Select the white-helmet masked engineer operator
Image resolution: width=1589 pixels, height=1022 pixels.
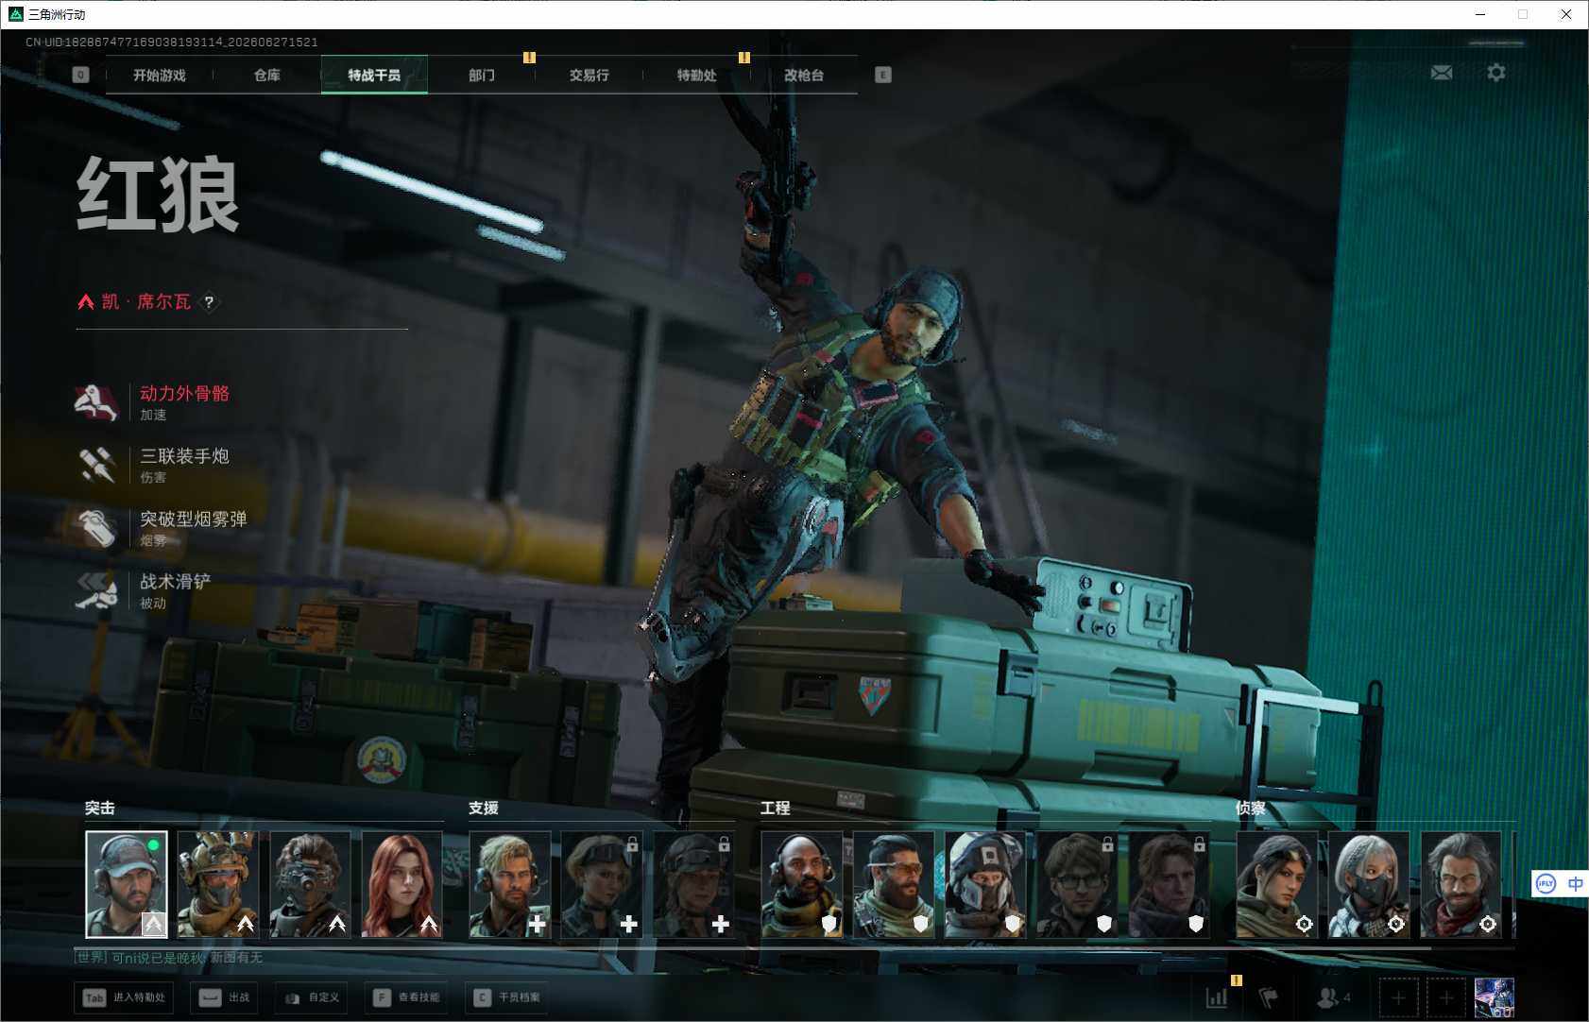[x=985, y=884]
